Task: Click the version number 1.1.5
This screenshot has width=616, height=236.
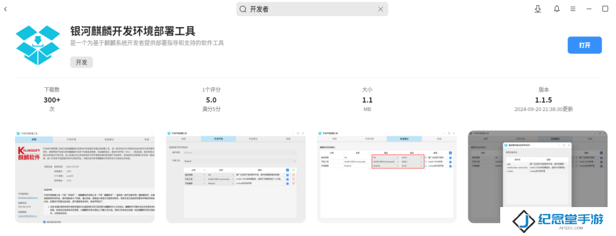Action: [x=544, y=99]
